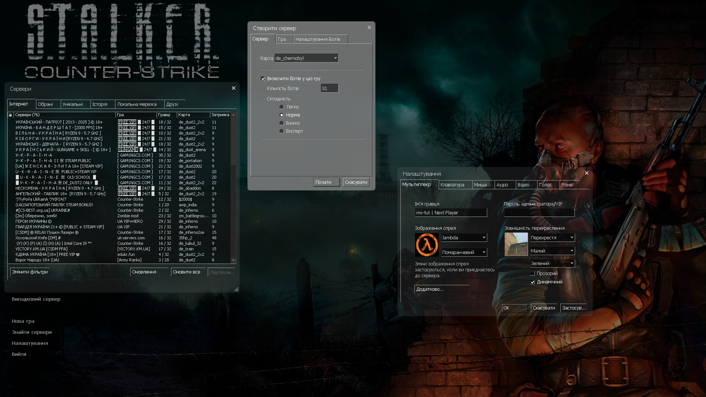Click the Кількість ботів input field

point(329,88)
